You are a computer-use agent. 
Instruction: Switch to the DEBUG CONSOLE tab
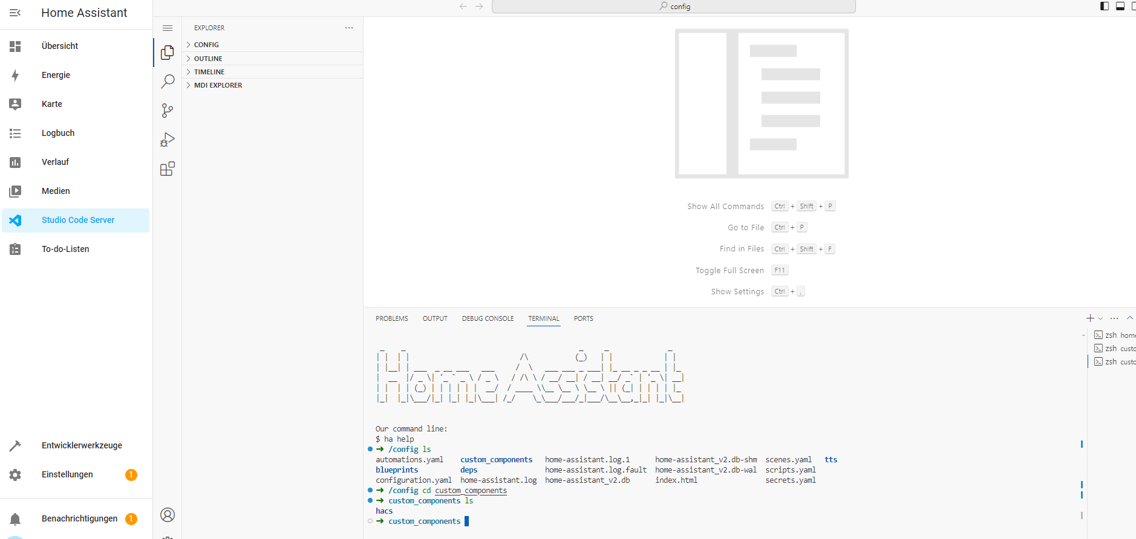(488, 318)
